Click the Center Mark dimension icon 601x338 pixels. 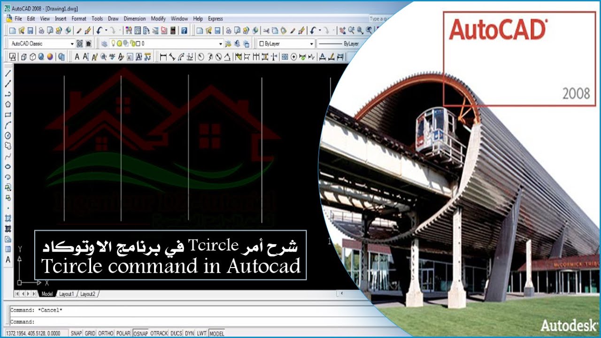tap(293, 57)
